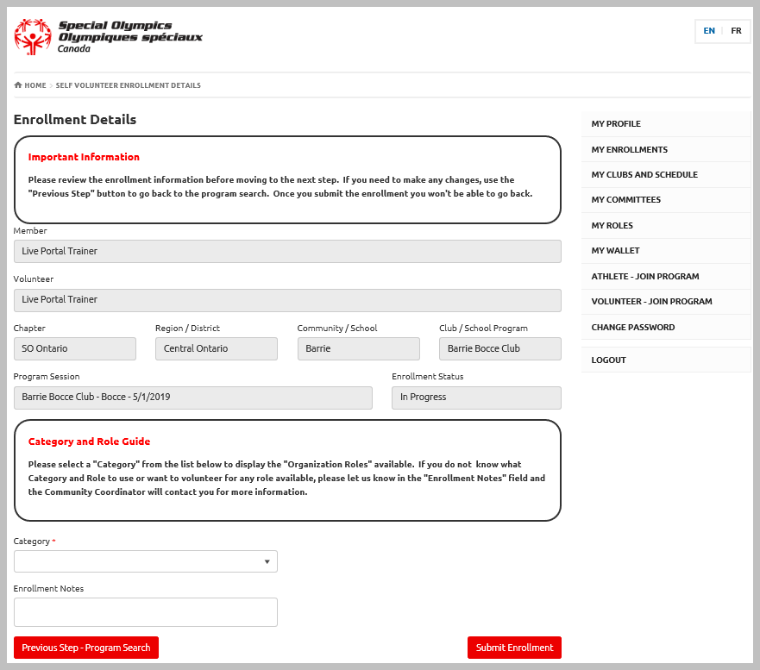Click LOGOUT in the sidebar

[665, 360]
